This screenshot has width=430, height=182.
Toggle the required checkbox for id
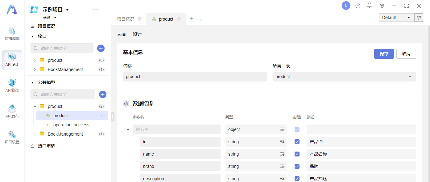[297, 142]
